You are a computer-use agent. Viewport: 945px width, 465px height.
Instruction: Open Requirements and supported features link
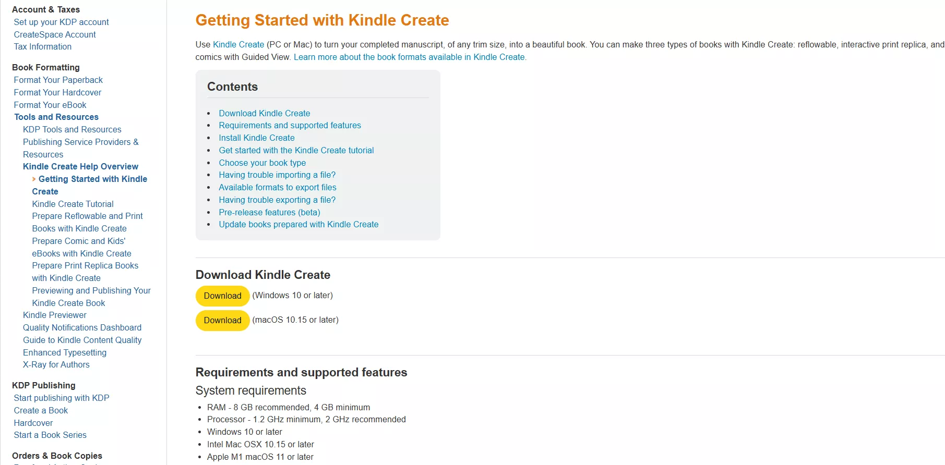tap(290, 125)
